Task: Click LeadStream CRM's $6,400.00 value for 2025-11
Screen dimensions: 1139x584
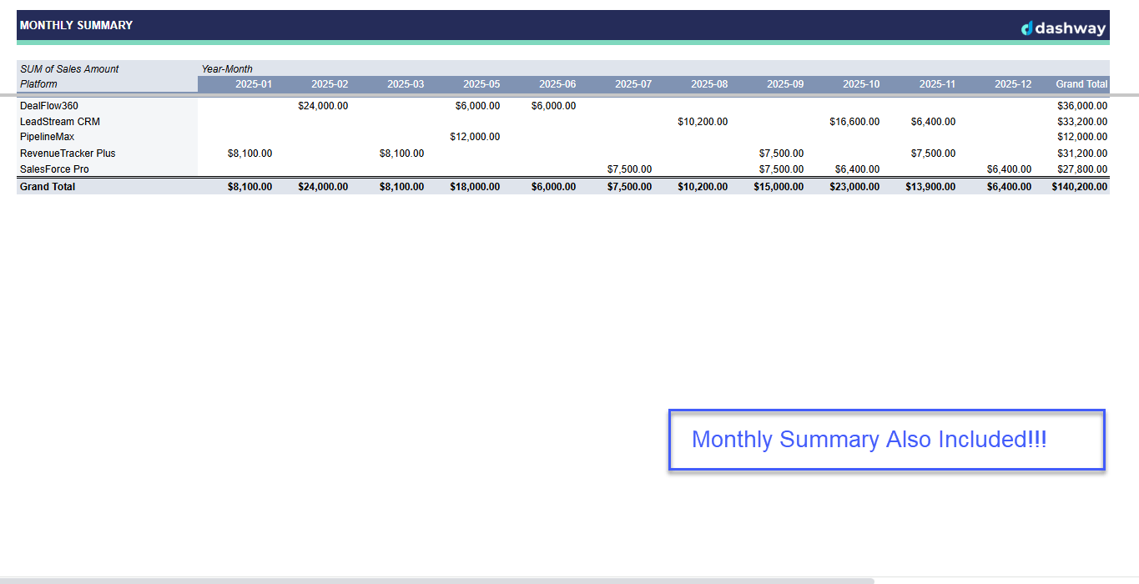Action: click(x=934, y=122)
